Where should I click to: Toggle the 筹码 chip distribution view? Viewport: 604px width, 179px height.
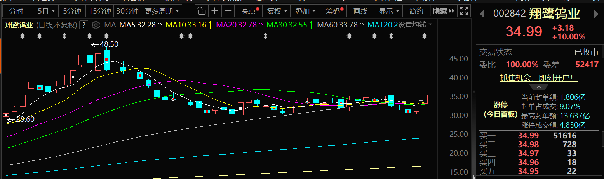click(334, 11)
